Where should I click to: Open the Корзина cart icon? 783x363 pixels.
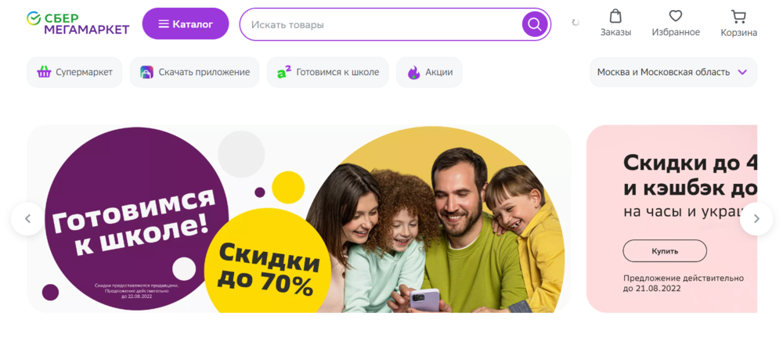738,17
